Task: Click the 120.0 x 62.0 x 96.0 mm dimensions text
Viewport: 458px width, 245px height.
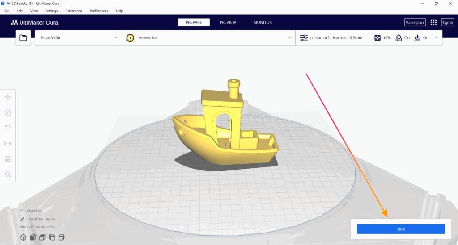Action: click(x=37, y=227)
